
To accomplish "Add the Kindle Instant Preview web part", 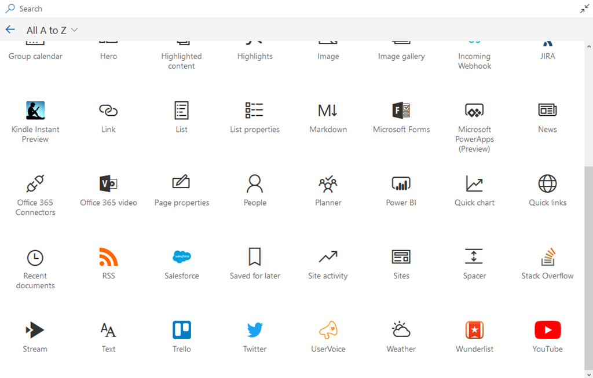I will (x=35, y=111).
